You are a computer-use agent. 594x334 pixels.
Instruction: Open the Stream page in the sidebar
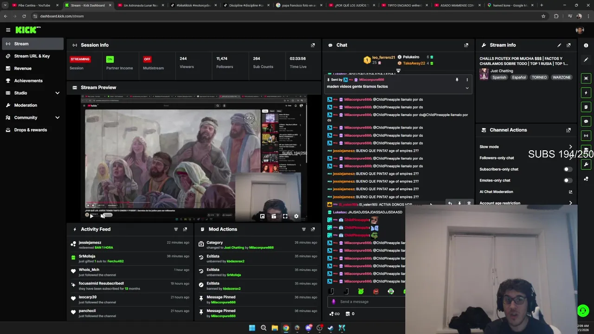pyautogui.click(x=32, y=44)
